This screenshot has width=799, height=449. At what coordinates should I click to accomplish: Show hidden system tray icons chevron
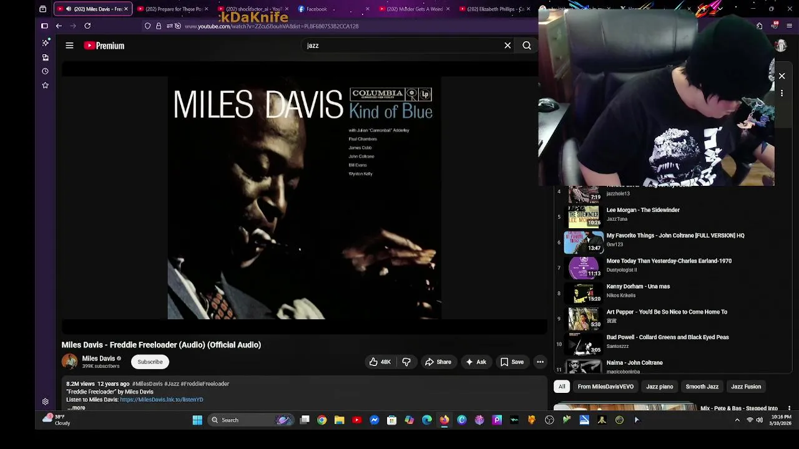coord(737,420)
